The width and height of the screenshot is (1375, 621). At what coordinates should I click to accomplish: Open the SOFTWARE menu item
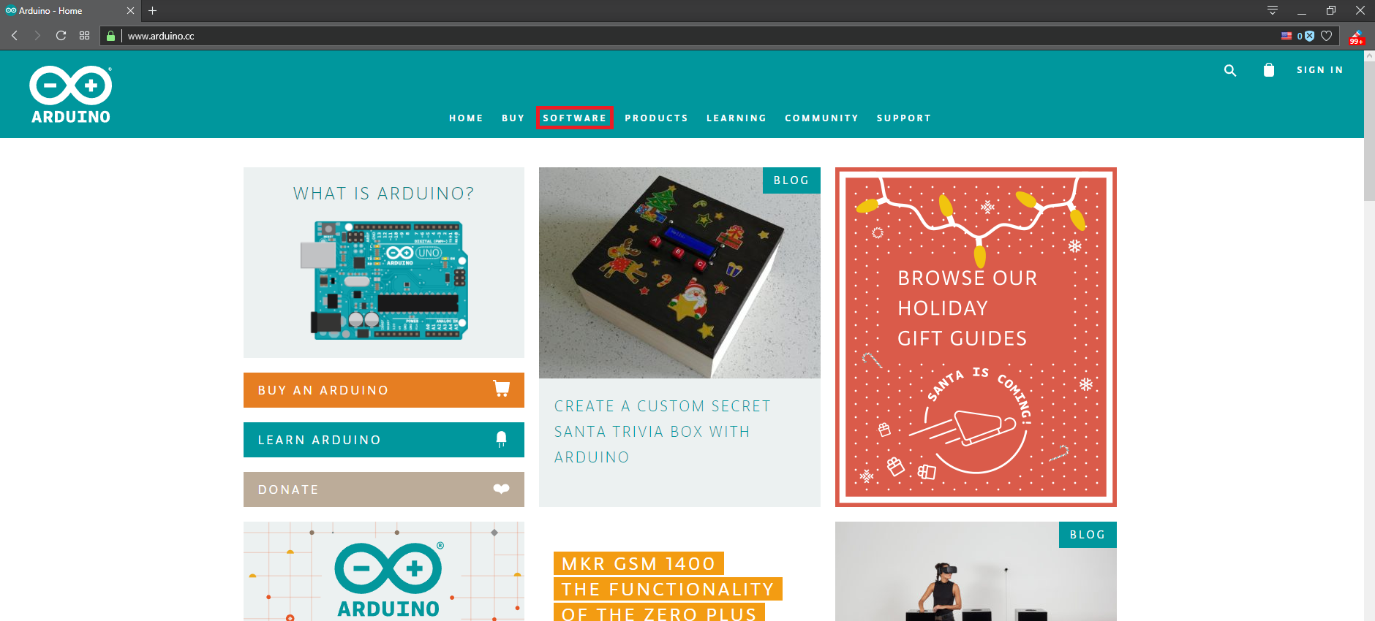pyautogui.click(x=575, y=118)
